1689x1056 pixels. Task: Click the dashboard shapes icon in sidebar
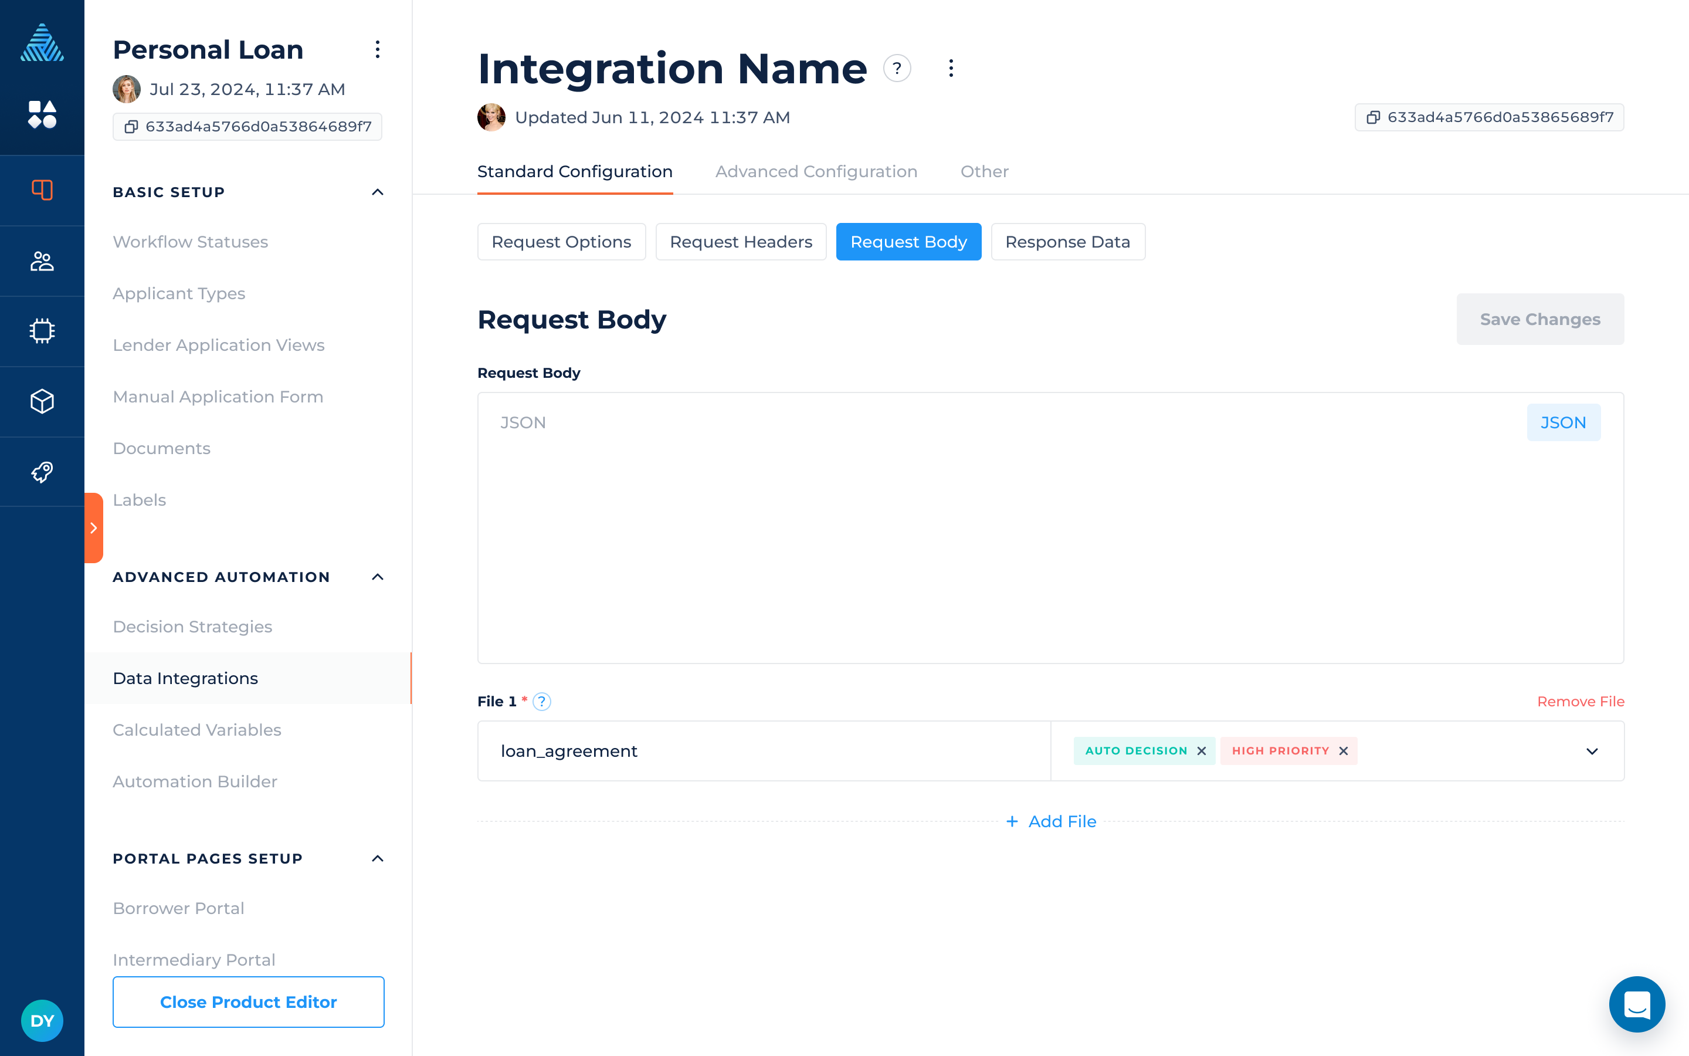pos(42,114)
